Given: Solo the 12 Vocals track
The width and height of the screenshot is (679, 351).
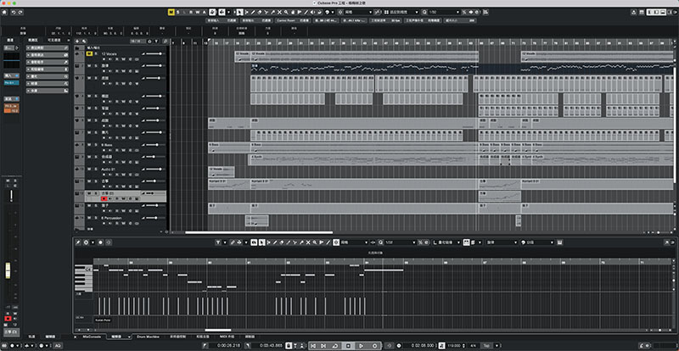Looking at the screenshot, I should pos(96,53).
